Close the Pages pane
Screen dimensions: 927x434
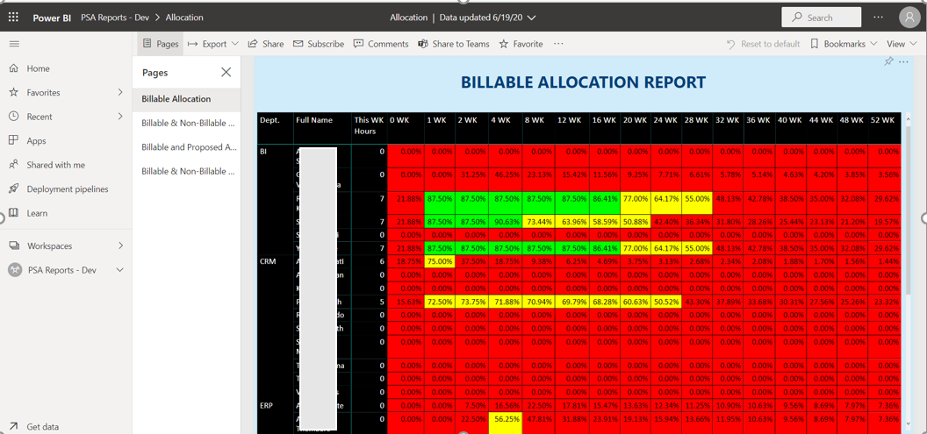point(226,72)
